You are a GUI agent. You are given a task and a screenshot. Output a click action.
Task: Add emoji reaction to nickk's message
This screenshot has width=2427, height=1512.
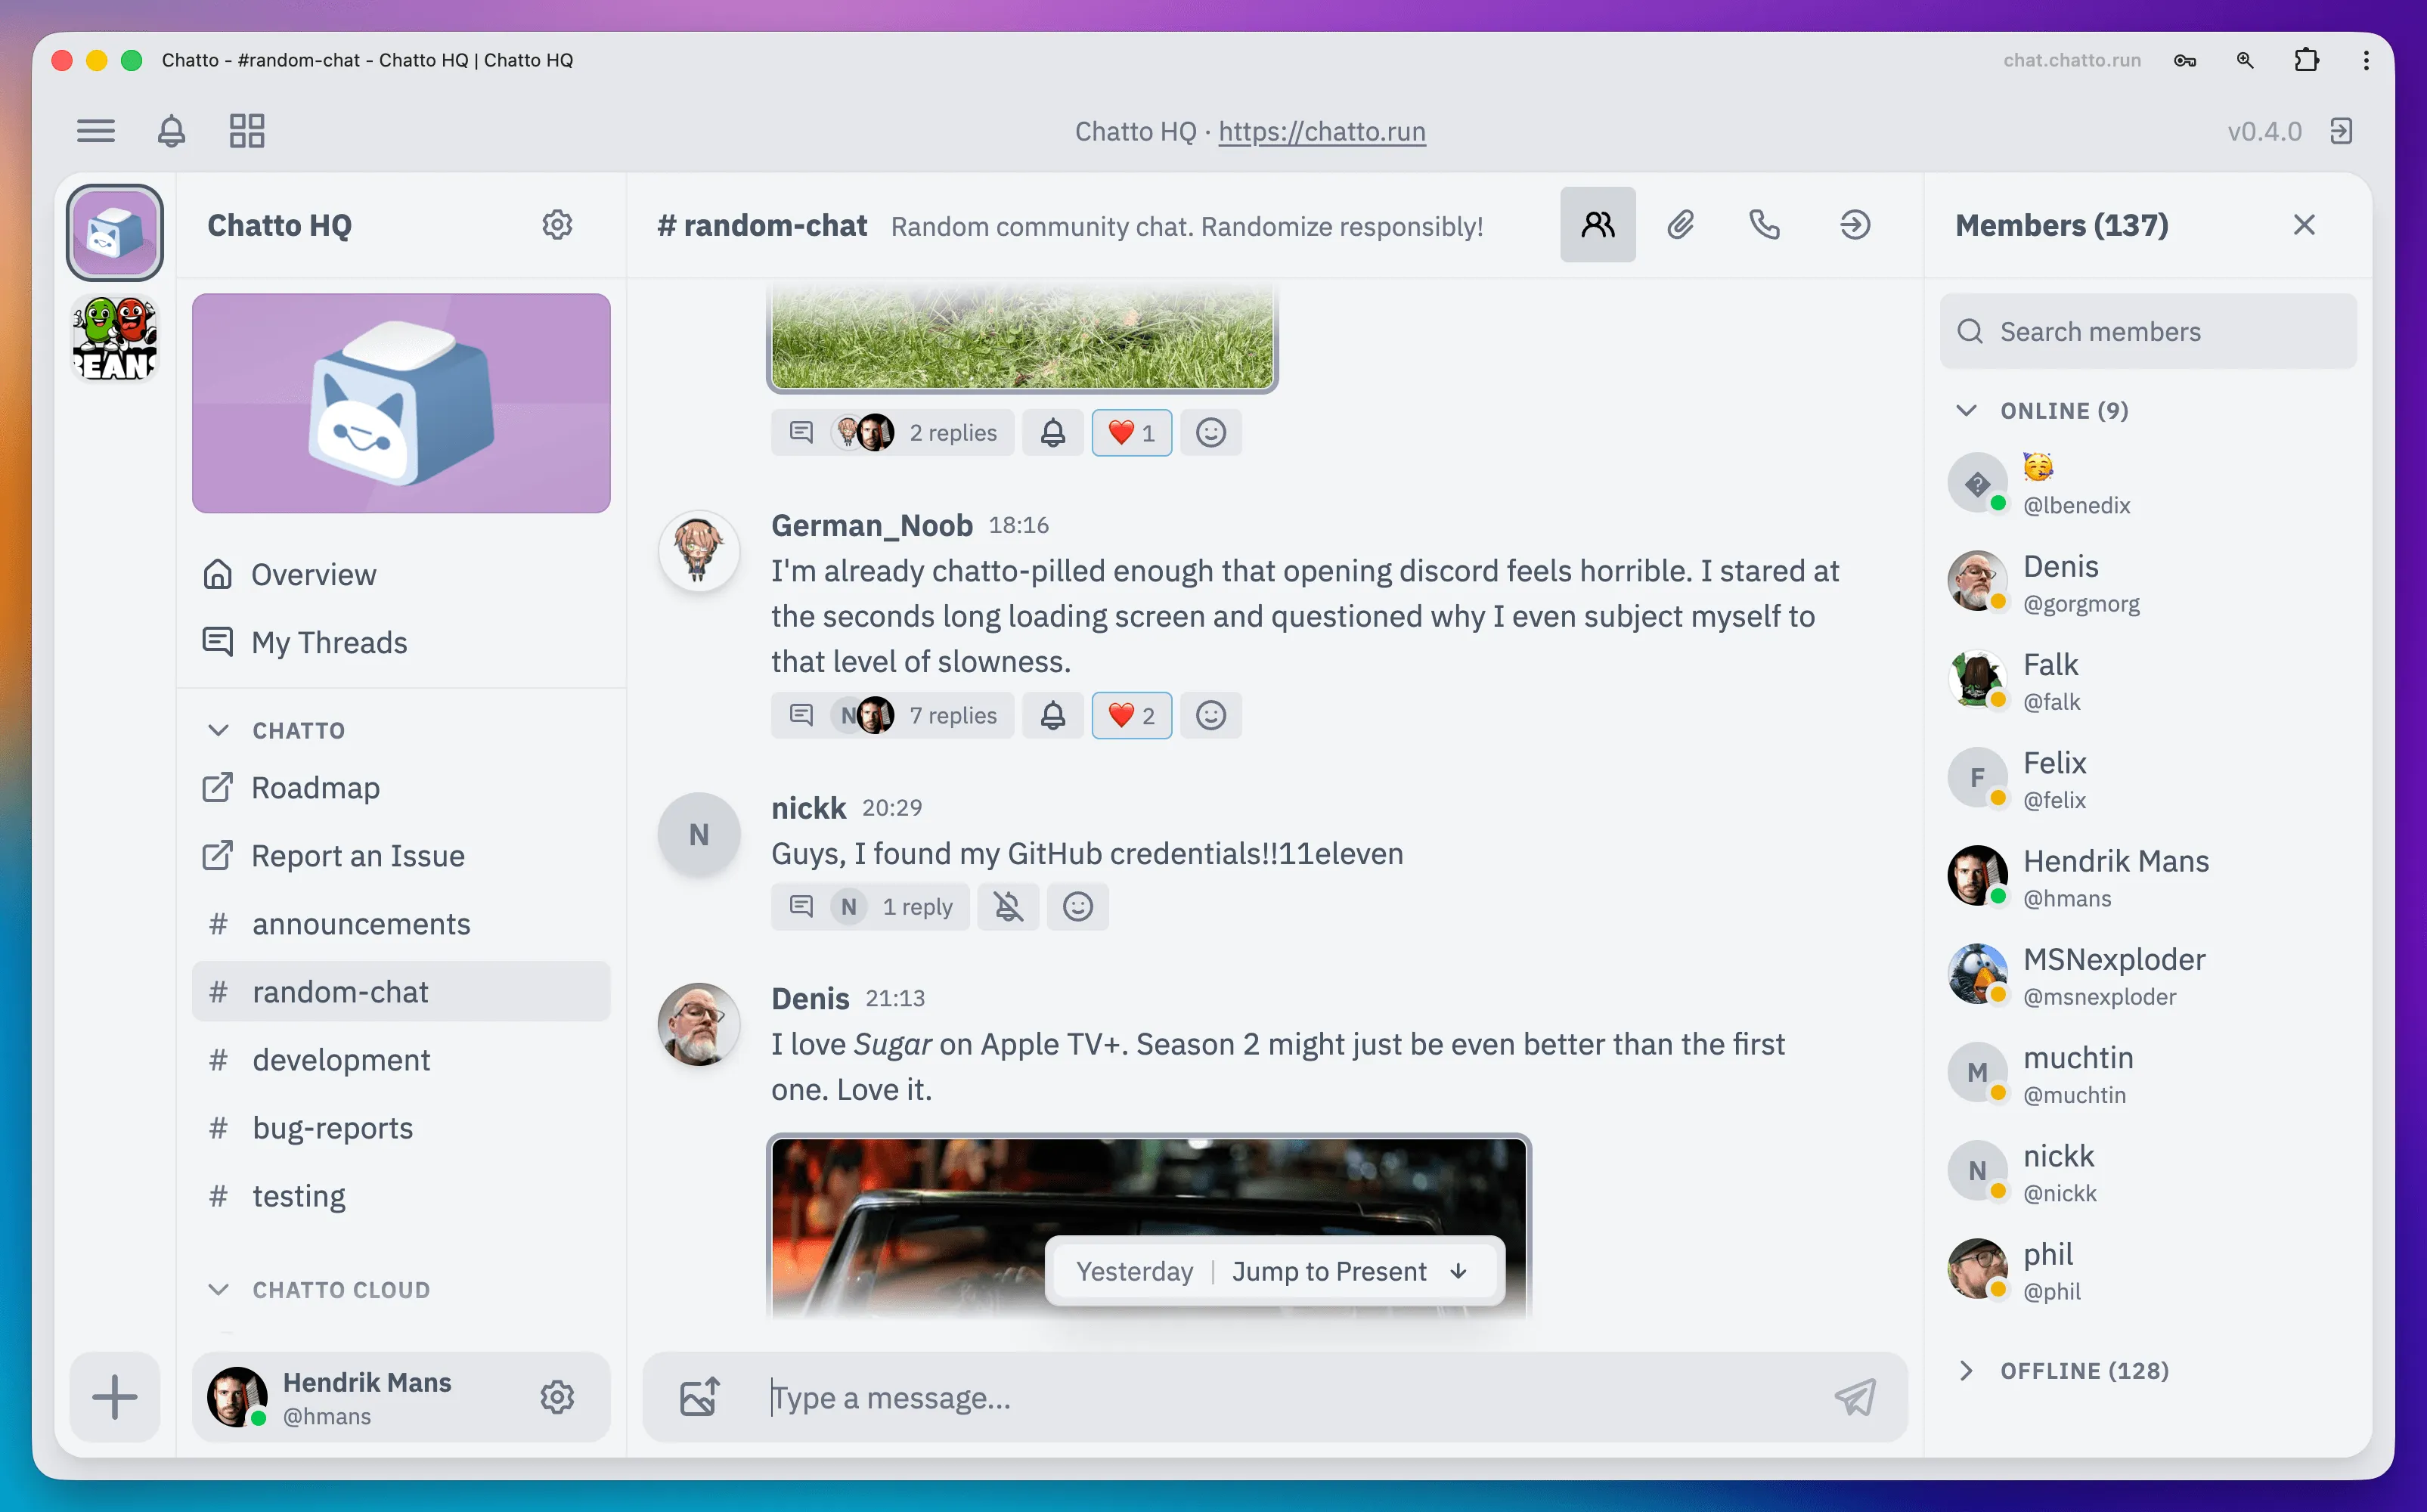point(1078,907)
